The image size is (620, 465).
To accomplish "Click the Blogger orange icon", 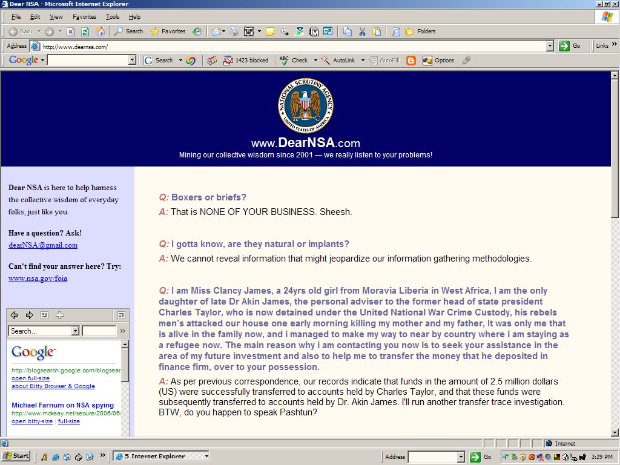I will click(411, 61).
